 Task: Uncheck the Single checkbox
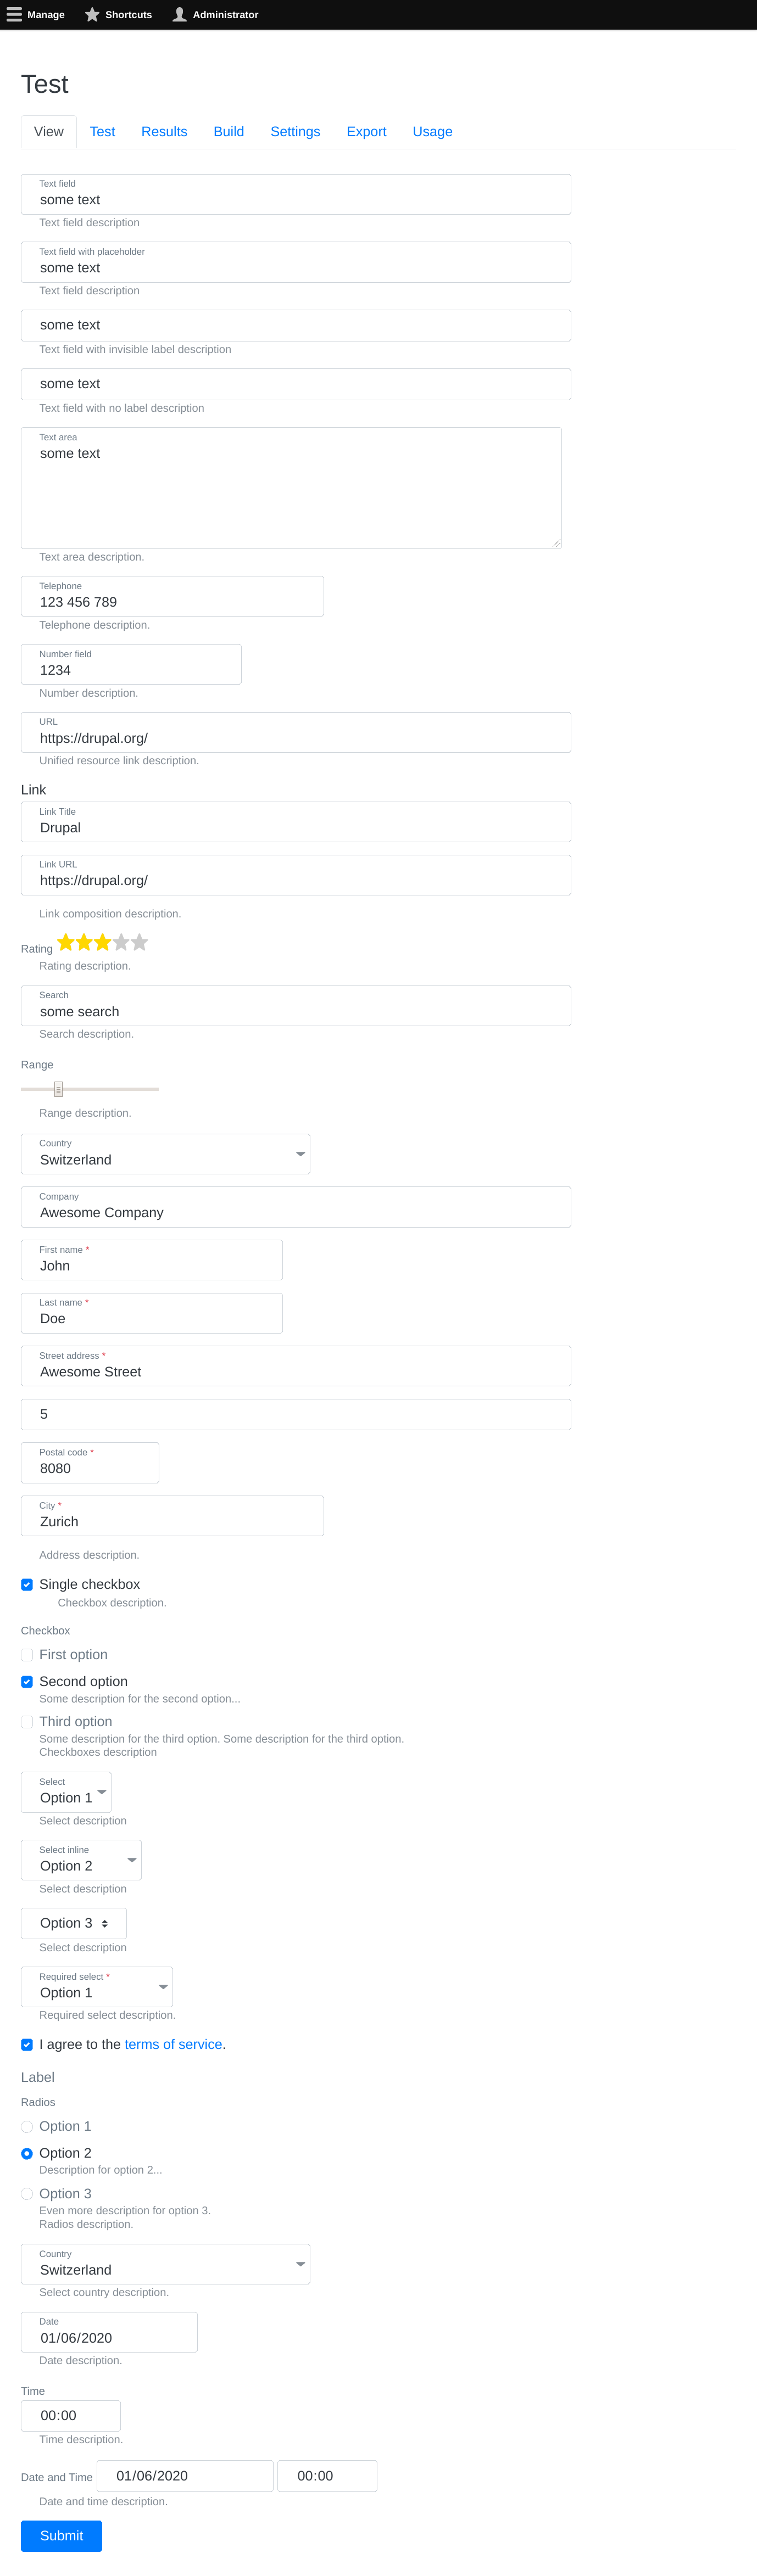[x=26, y=1584]
